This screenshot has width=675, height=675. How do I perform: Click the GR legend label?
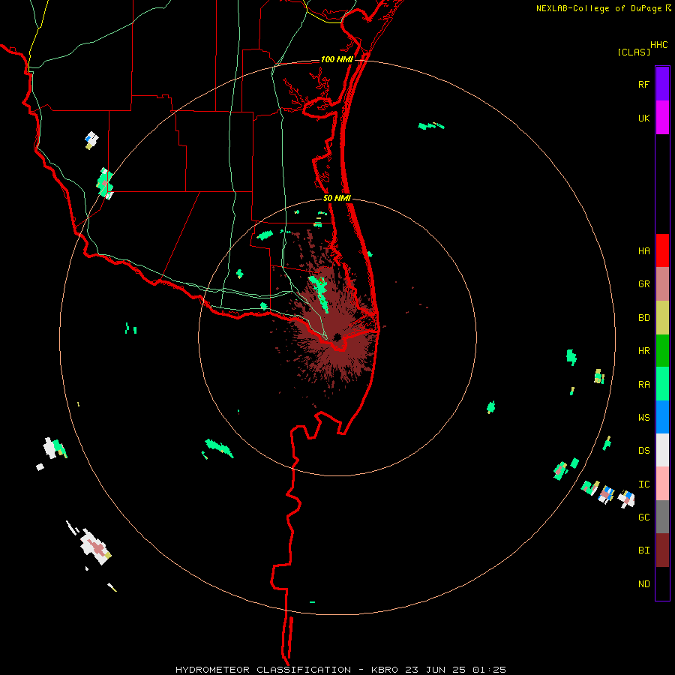[x=643, y=284]
